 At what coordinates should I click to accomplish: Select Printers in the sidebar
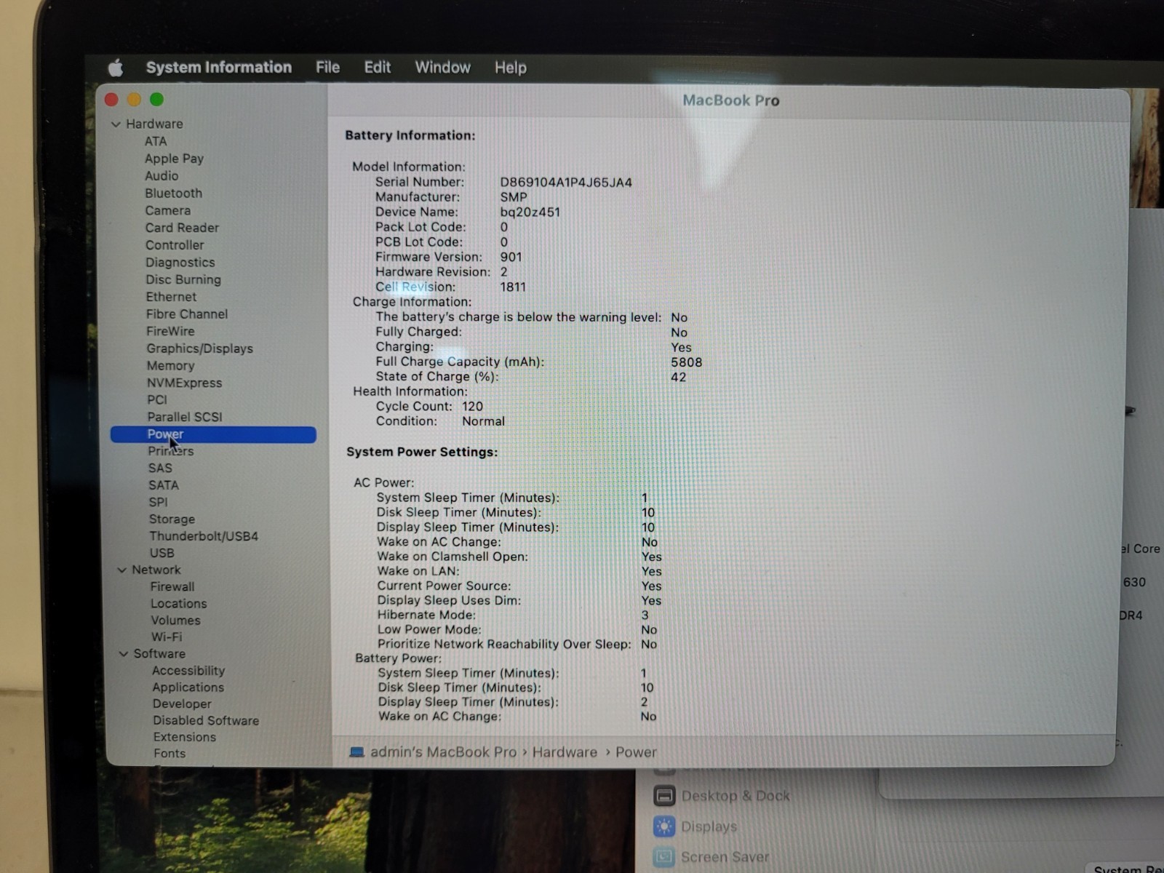pos(171,451)
